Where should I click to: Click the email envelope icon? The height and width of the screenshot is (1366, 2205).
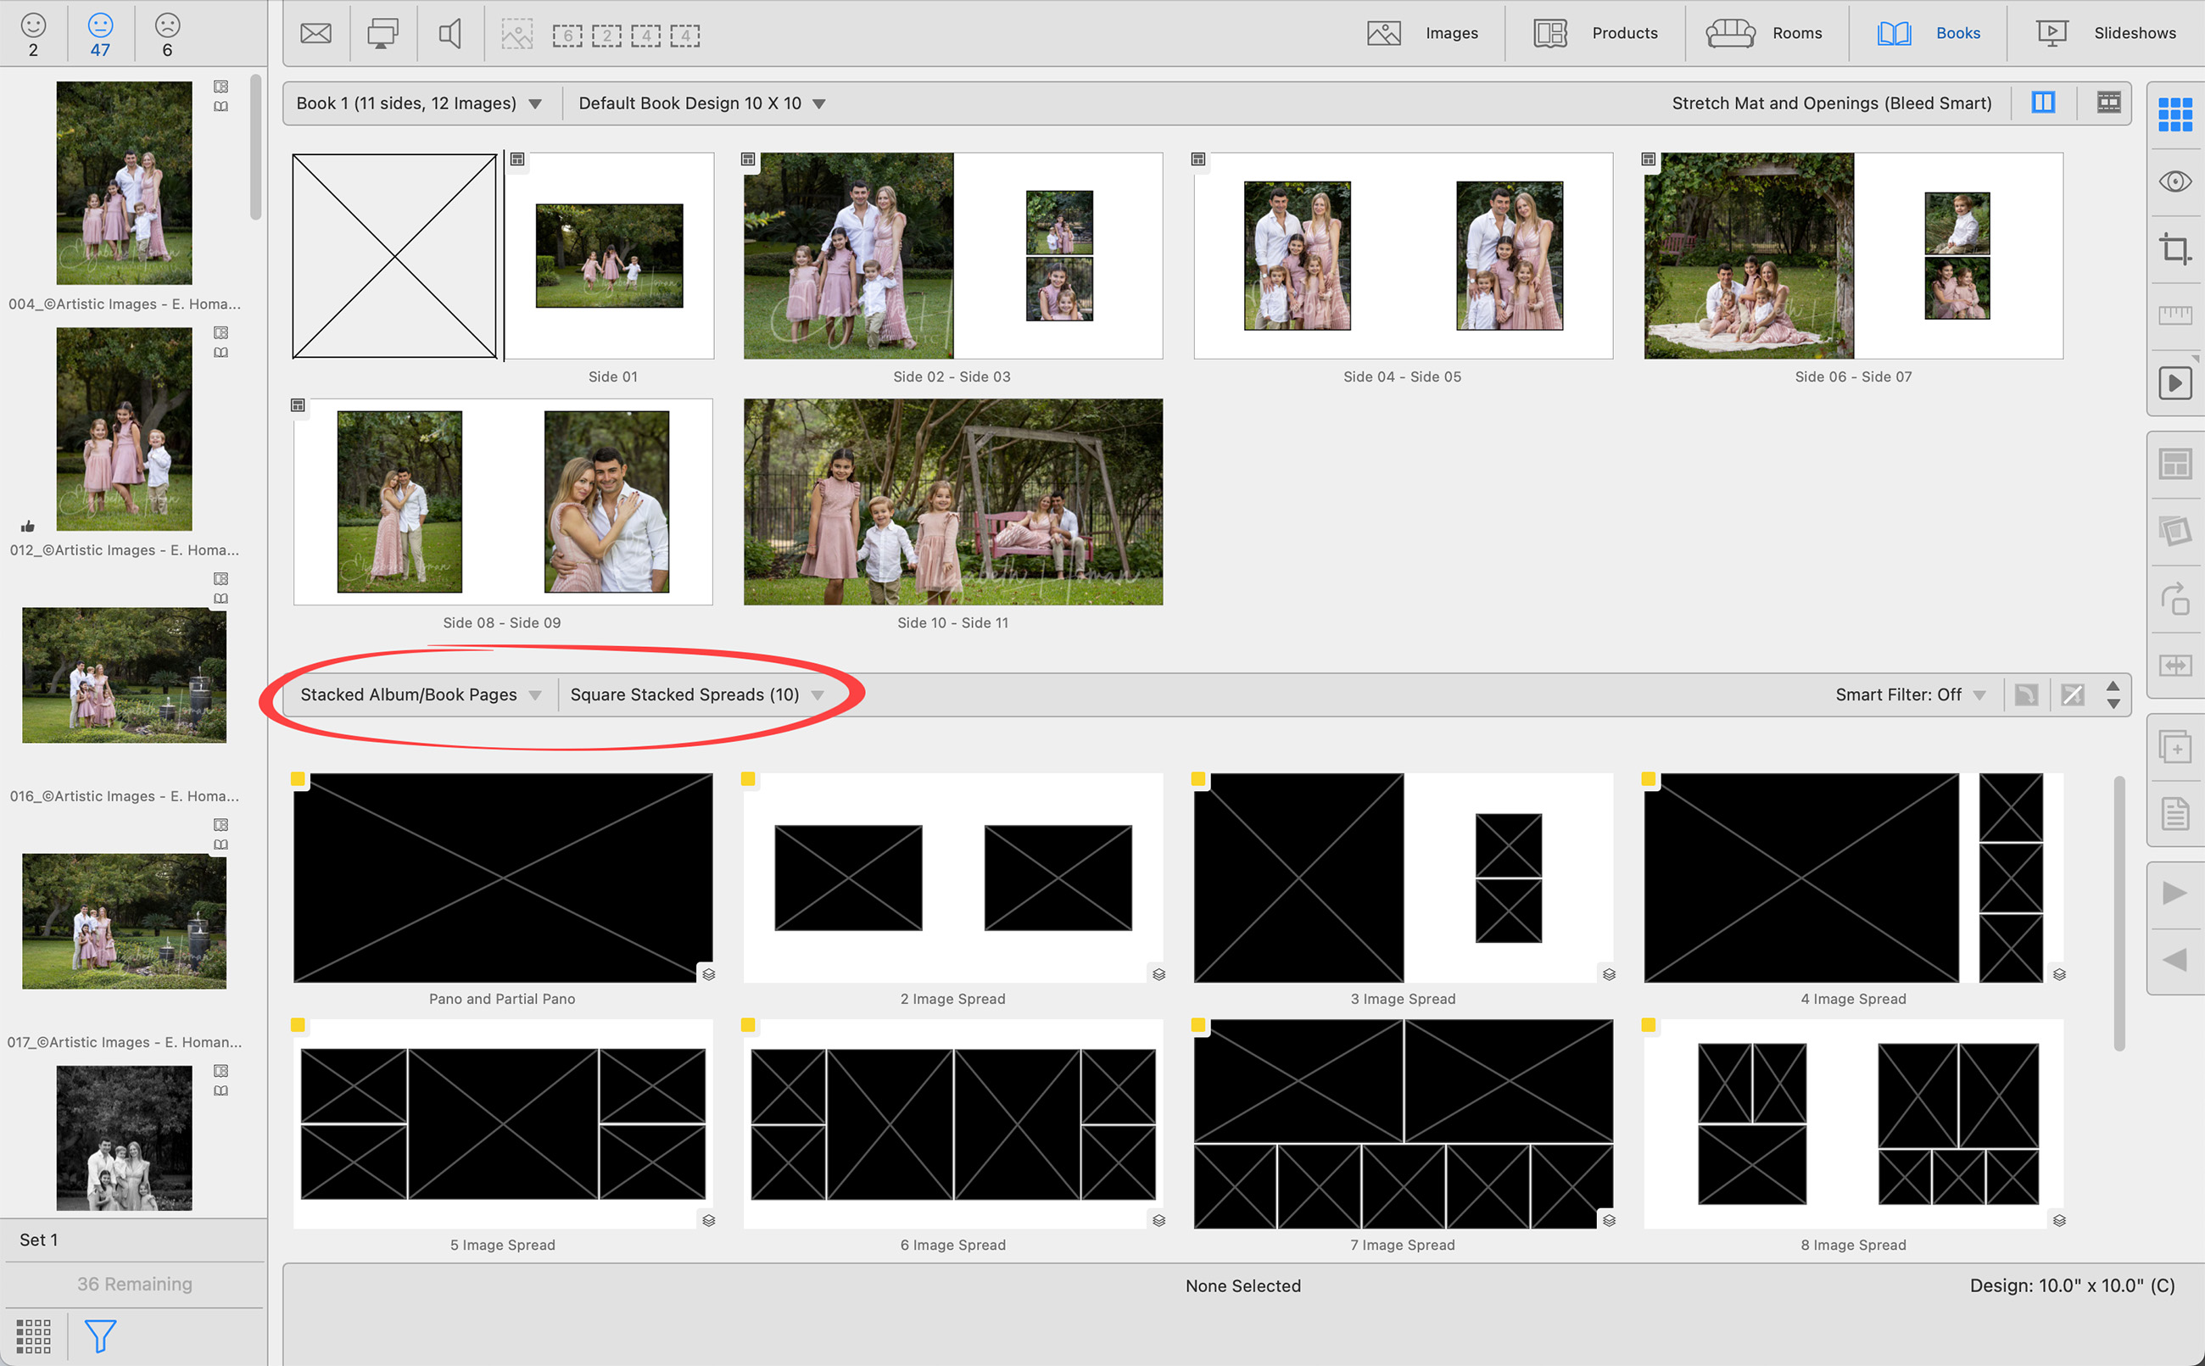click(x=315, y=34)
